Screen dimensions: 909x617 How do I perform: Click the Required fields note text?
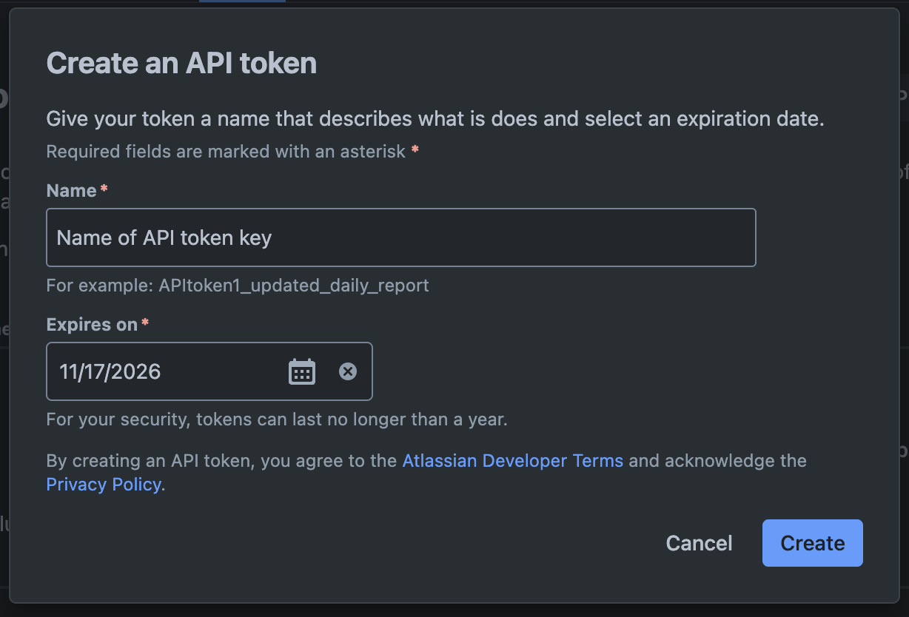[x=226, y=152]
